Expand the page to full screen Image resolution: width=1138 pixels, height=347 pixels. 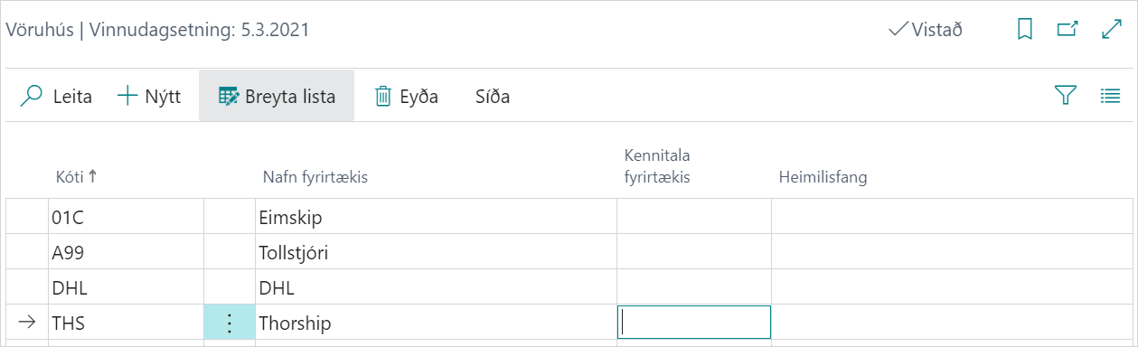[1111, 30]
